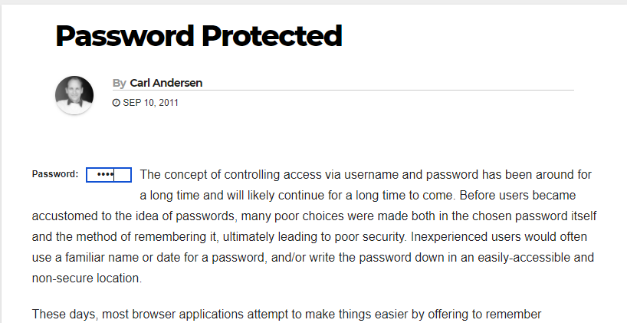
Task: Click the author avatar photo
Action: click(74, 95)
